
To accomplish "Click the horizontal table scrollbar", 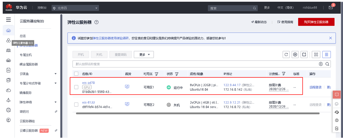I will (x=198, y=113).
